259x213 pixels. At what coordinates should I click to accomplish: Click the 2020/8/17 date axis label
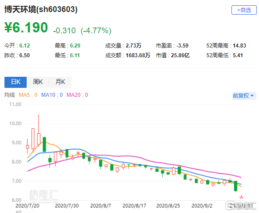[x=134, y=206]
